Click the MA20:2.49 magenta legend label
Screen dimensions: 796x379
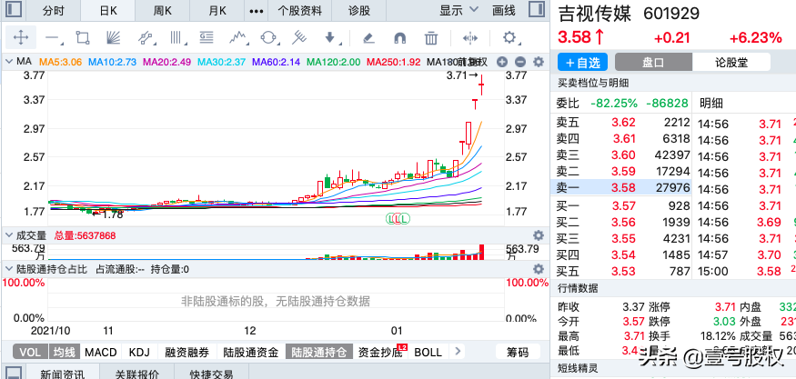(167, 62)
